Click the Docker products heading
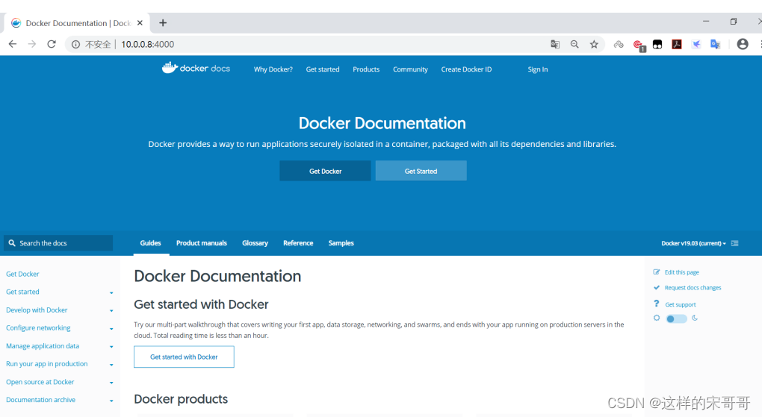Screen dimensions: 762x417 (x=181, y=398)
